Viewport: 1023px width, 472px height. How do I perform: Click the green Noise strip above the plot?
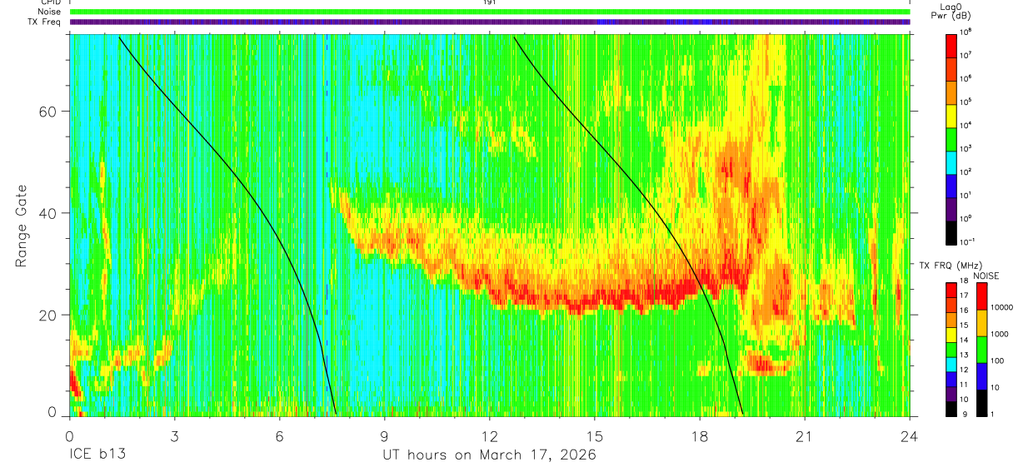pyautogui.click(x=490, y=12)
